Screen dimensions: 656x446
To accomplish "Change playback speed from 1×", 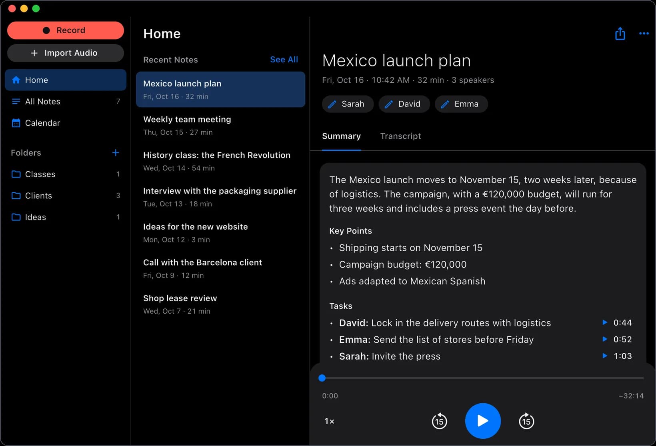I will [x=329, y=421].
